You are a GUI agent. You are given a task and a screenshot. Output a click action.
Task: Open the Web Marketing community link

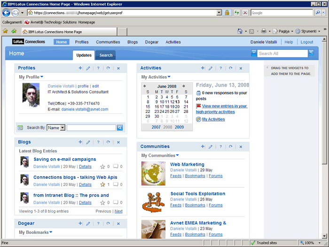(187, 165)
